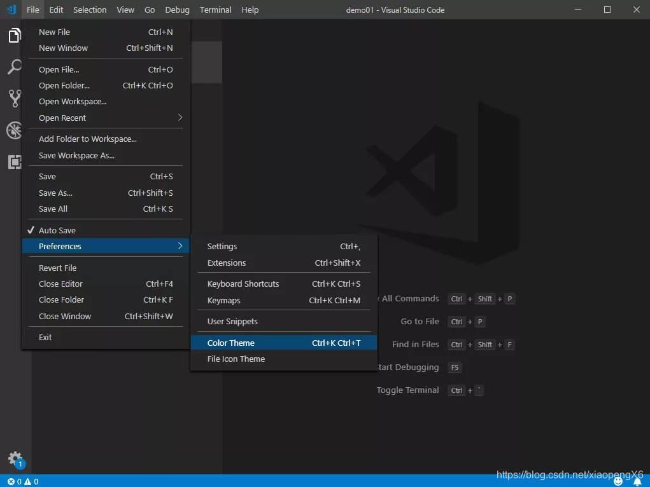Open Keymaps entry

[283, 301]
